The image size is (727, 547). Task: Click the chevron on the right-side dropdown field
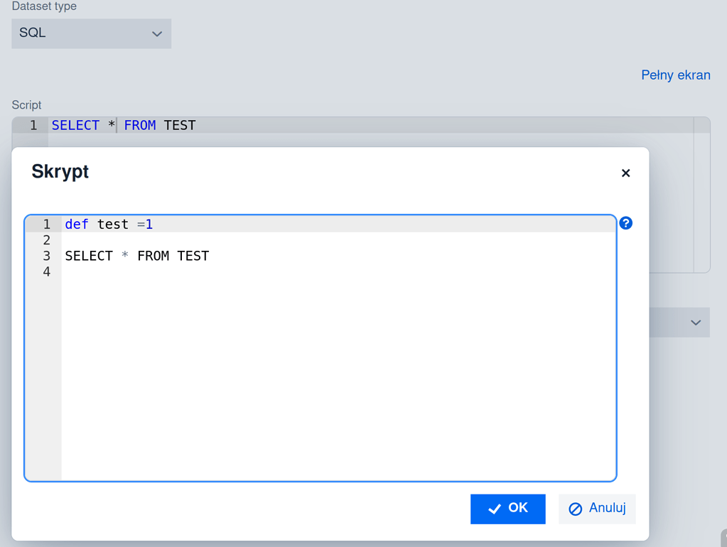pos(694,323)
